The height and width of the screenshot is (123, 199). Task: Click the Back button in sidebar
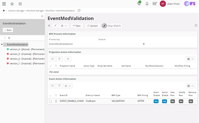coord(8,30)
